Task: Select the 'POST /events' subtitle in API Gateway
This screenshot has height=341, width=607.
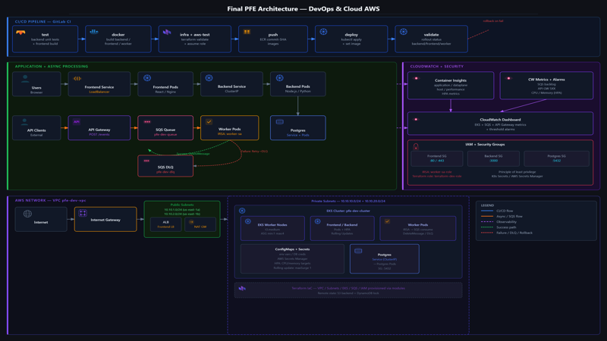Action: 99,135
